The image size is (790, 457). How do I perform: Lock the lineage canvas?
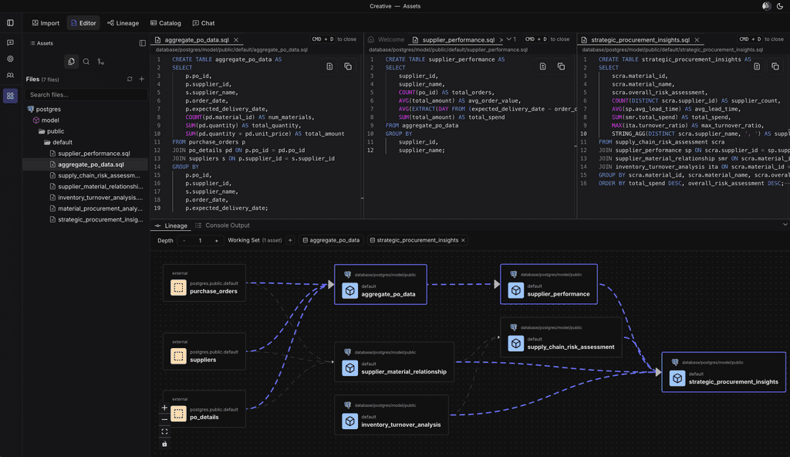click(165, 444)
